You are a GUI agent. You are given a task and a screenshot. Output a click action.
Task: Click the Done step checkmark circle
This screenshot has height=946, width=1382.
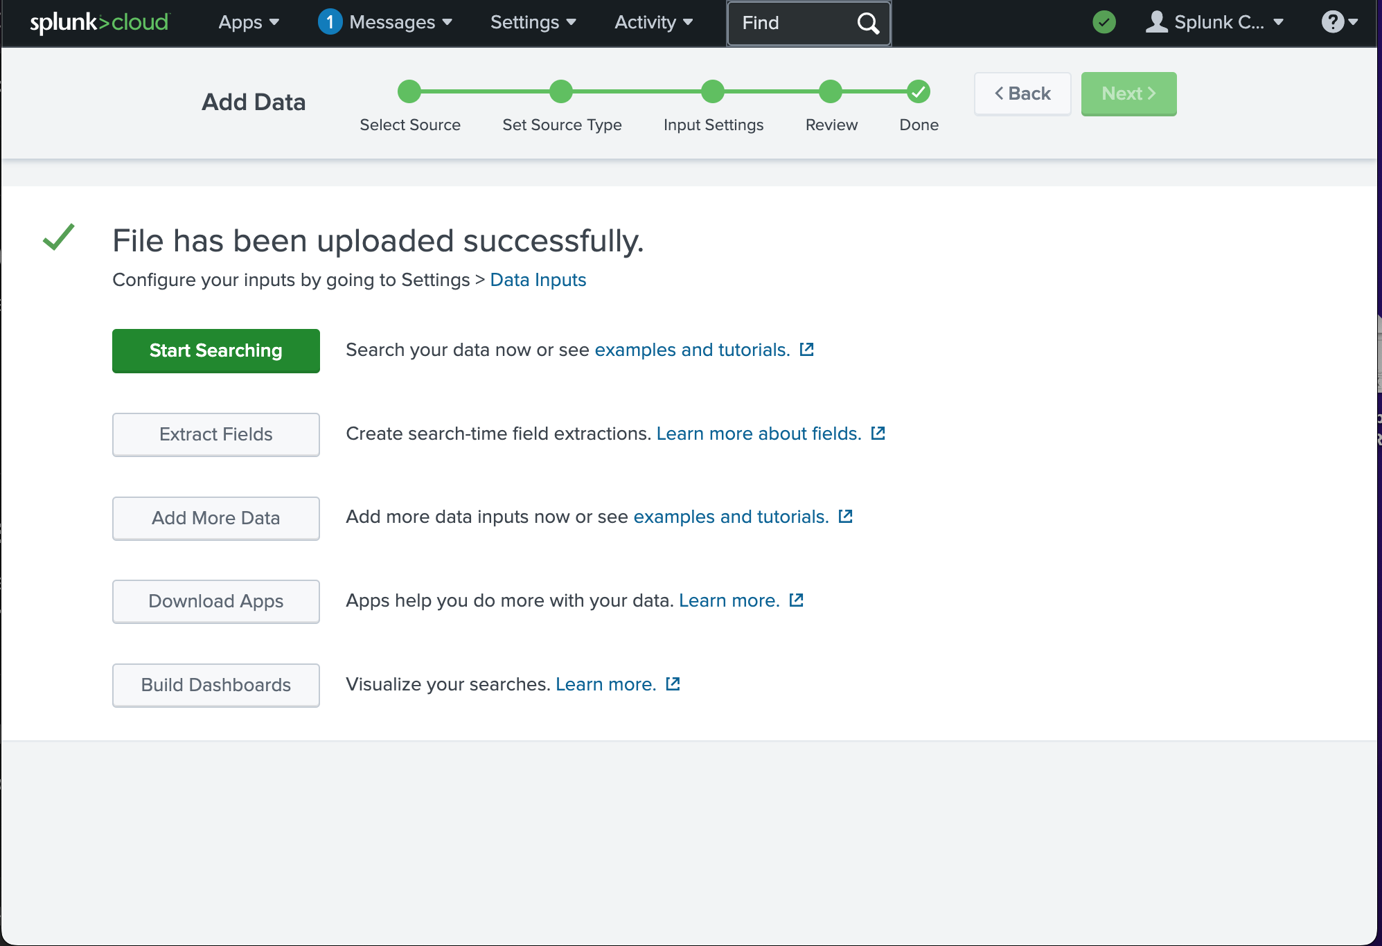click(x=919, y=91)
